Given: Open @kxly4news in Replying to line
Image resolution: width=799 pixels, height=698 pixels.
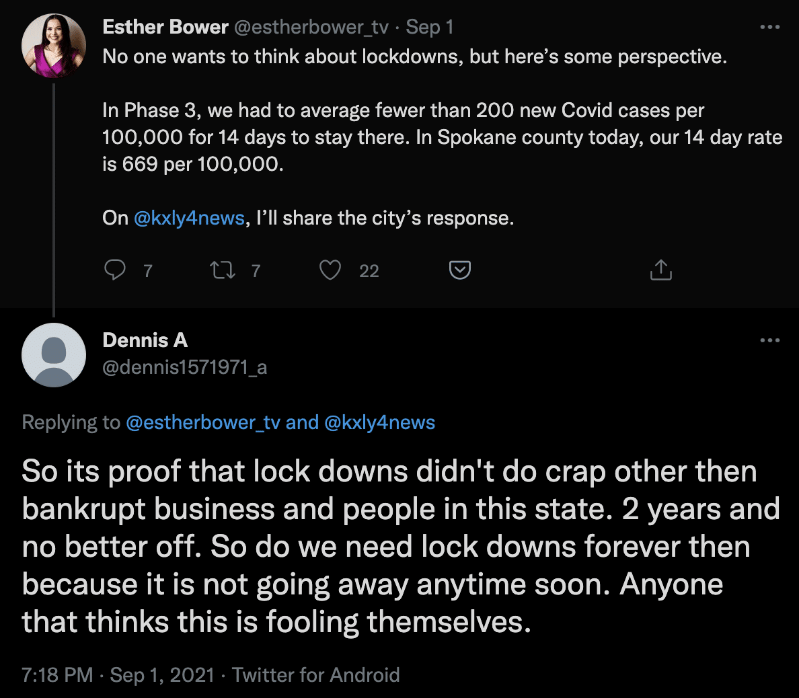Looking at the screenshot, I should [x=379, y=422].
